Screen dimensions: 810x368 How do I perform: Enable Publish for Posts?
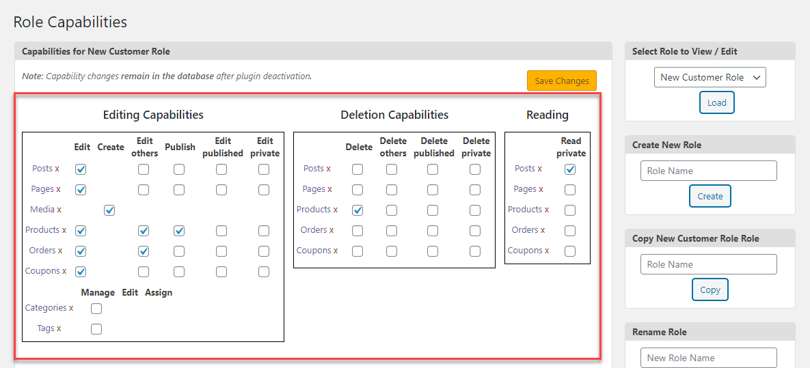pyautogui.click(x=179, y=169)
